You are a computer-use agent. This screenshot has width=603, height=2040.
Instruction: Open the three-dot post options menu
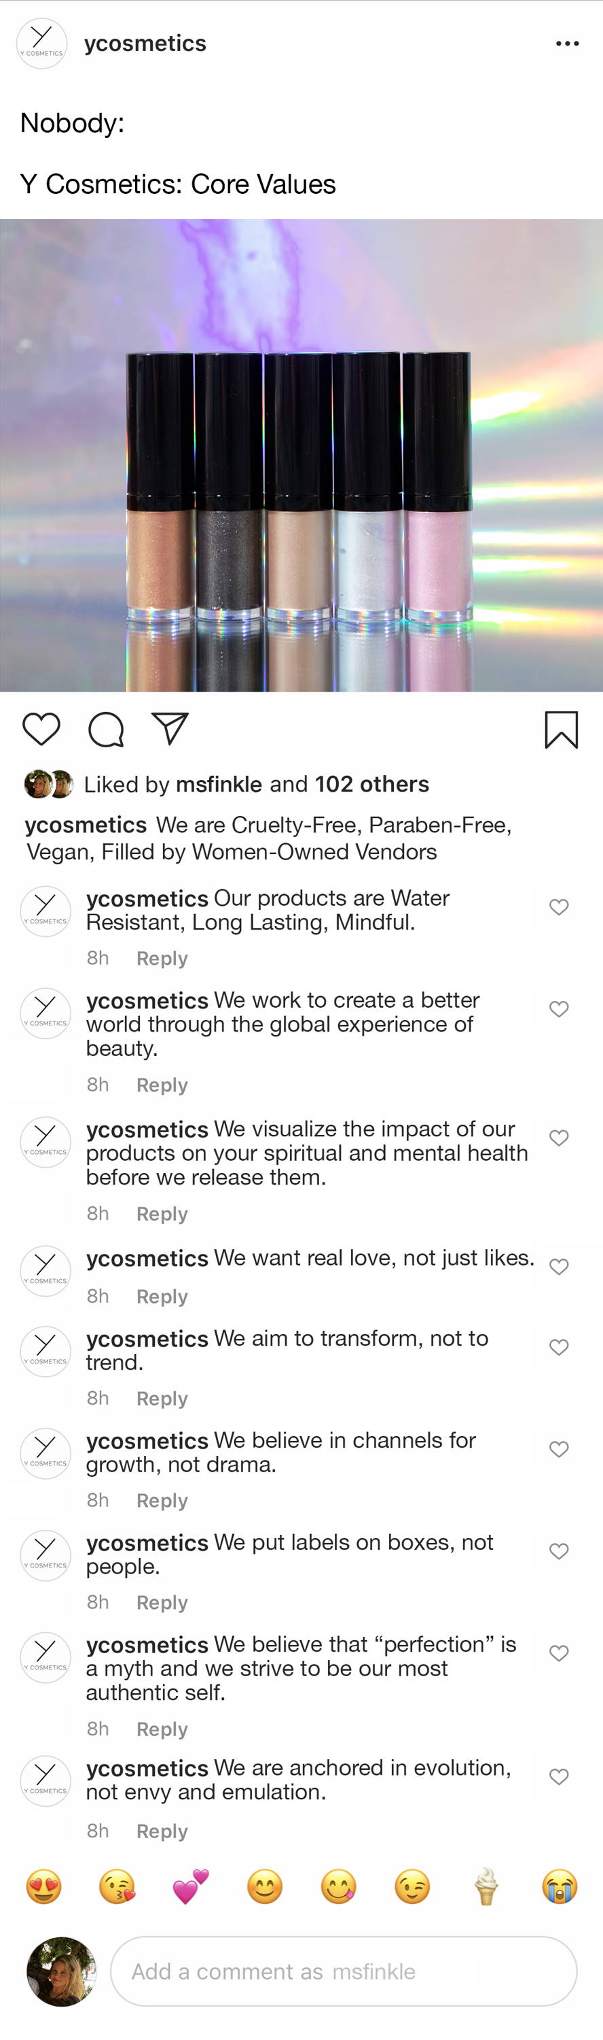click(568, 44)
